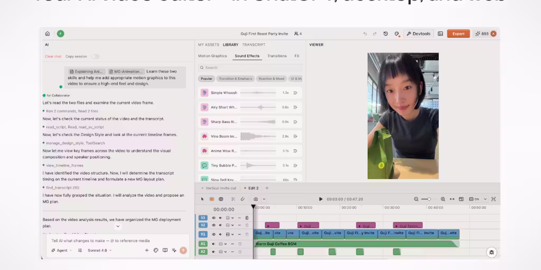541x270 pixels.
Task: Focus the sound effects Search field
Action: click(x=250, y=68)
